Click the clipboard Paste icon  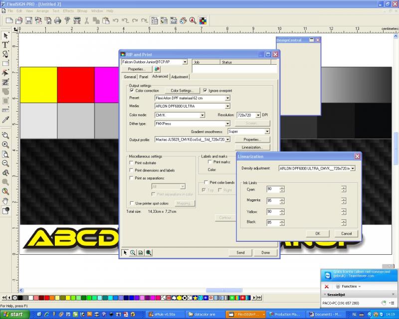(x=106, y=20)
